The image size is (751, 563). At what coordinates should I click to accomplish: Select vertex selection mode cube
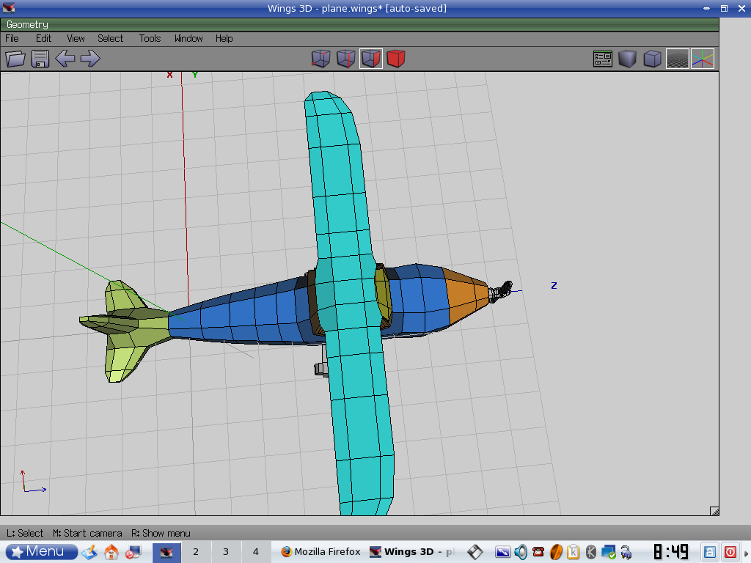point(321,59)
